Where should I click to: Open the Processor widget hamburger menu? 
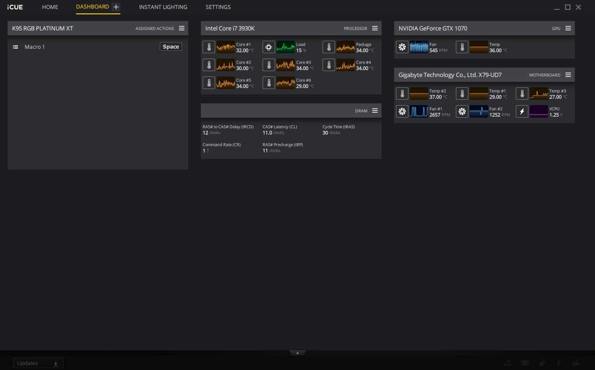375,28
